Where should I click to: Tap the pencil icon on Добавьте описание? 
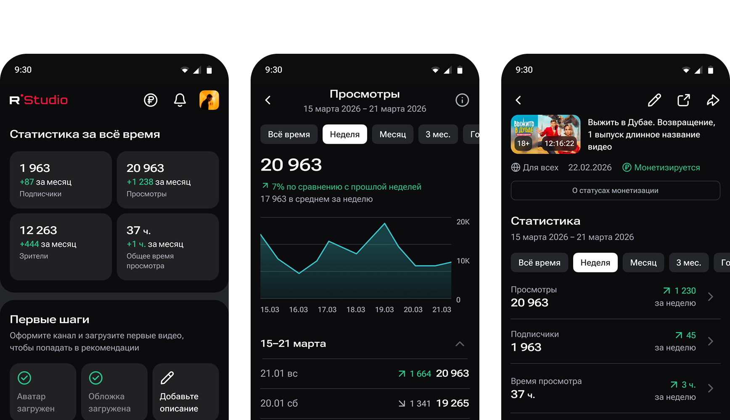(x=167, y=378)
